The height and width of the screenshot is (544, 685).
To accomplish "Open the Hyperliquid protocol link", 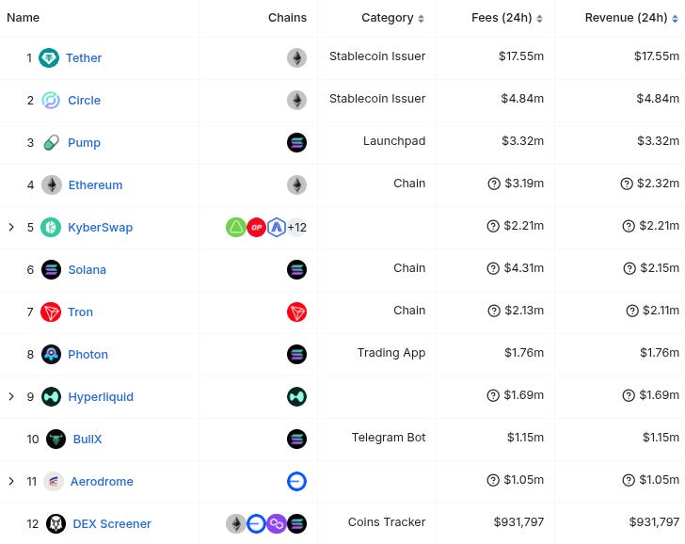I will point(101,397).
